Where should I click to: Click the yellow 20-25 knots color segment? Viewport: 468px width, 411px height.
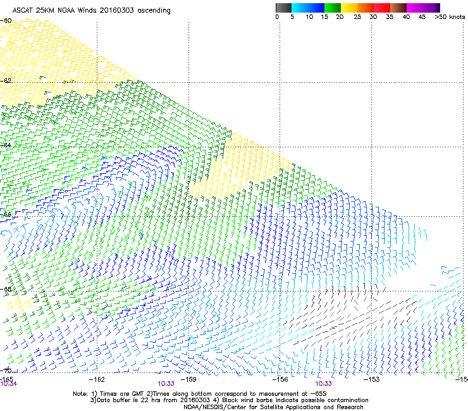click(x=349, y=8)
